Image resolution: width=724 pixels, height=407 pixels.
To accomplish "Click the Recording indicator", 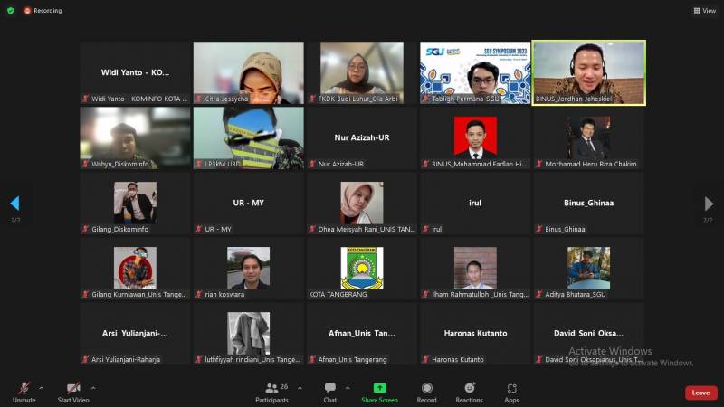I will pos(43,11).
